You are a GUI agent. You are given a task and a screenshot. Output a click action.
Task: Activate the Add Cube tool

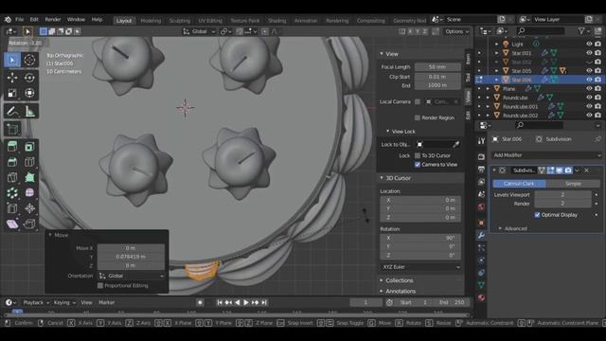click(12, 129)
